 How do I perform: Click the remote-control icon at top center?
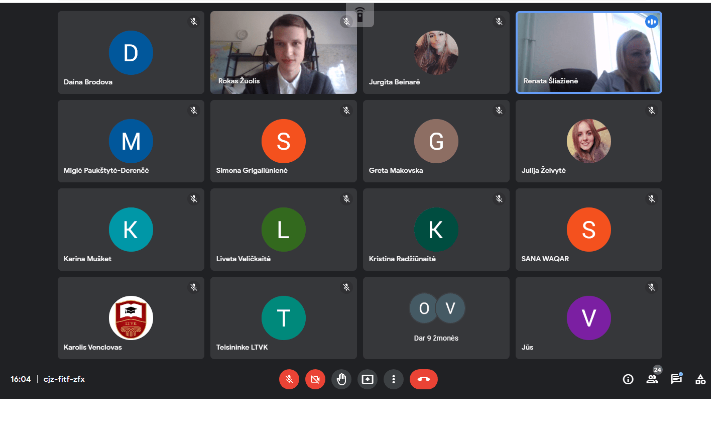click(360, 15)
